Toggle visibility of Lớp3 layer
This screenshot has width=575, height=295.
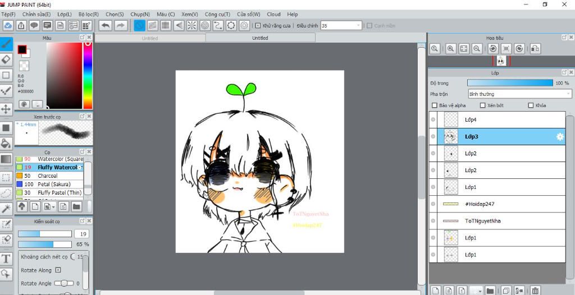click(433, 137)
